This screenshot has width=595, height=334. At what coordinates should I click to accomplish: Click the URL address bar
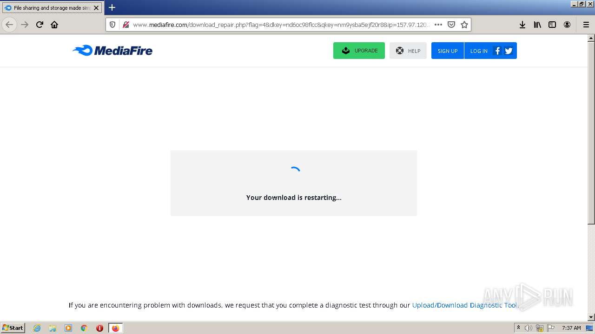[281, 25]
